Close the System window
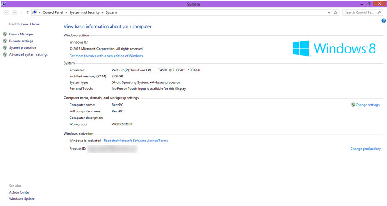 tap(380, 4)
